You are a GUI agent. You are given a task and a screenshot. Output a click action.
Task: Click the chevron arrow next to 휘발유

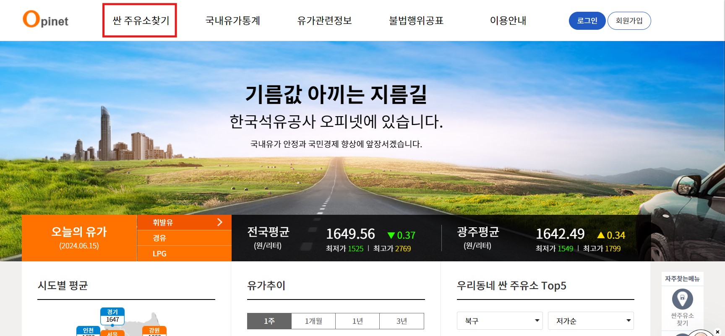coord(219,222)
